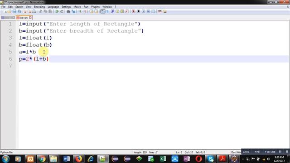Copy selection using the Copy toolbar icon
Image resolution: width=290 pixels, height=163 pixels.
[x=45, y=11]
